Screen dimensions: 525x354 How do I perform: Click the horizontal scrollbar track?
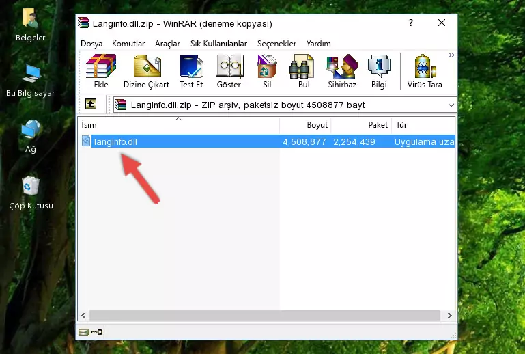point(264,315)
